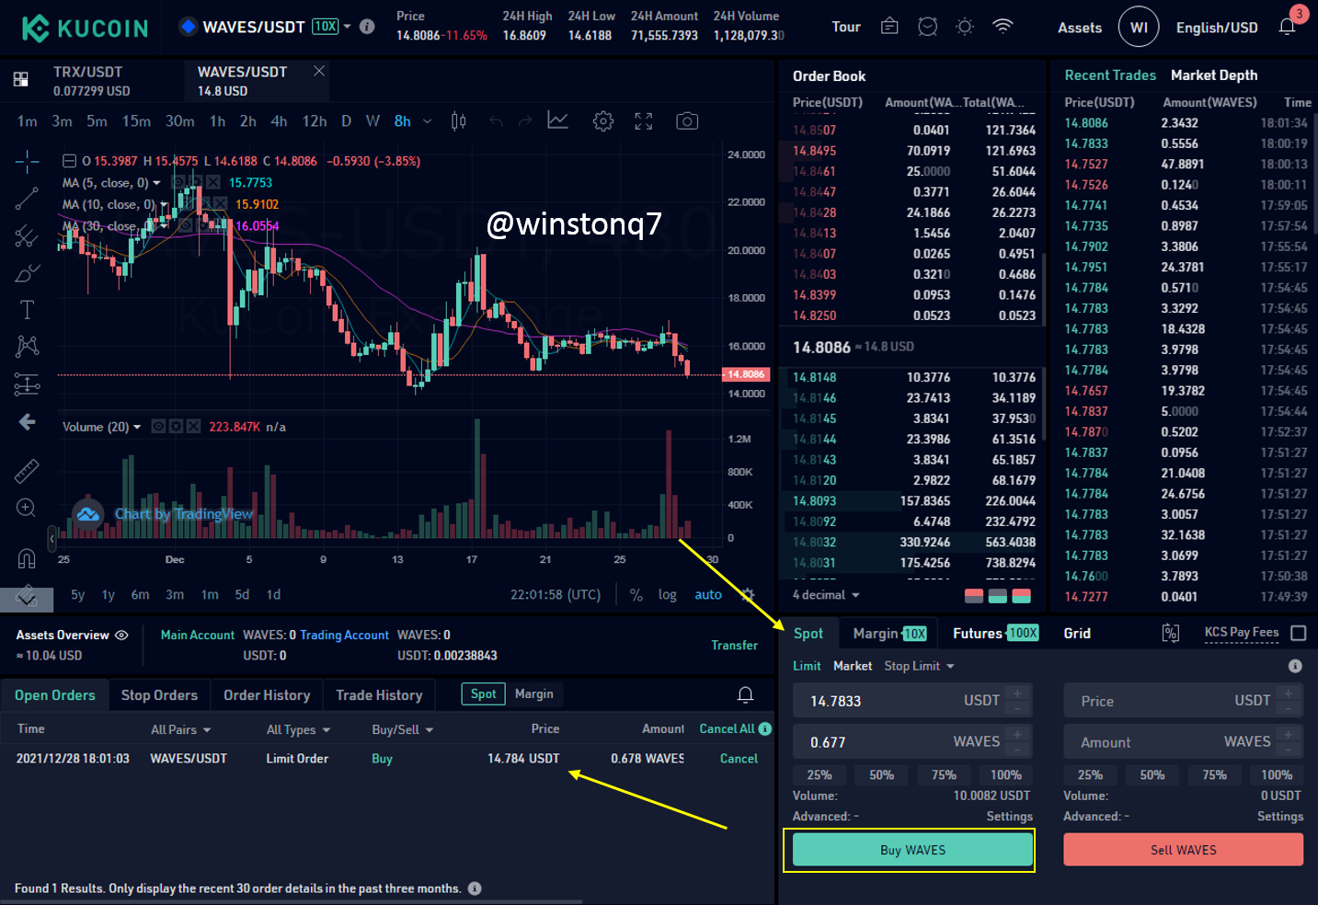Image resolution: width=1318 pixels, height=905 pixels.
Task: Switch to the Stop Orders tab
Action: pos(159,695)
